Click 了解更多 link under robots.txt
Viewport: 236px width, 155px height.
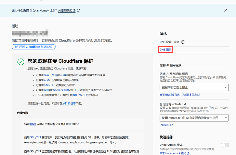pyautogui.click(x=166, y=125)
